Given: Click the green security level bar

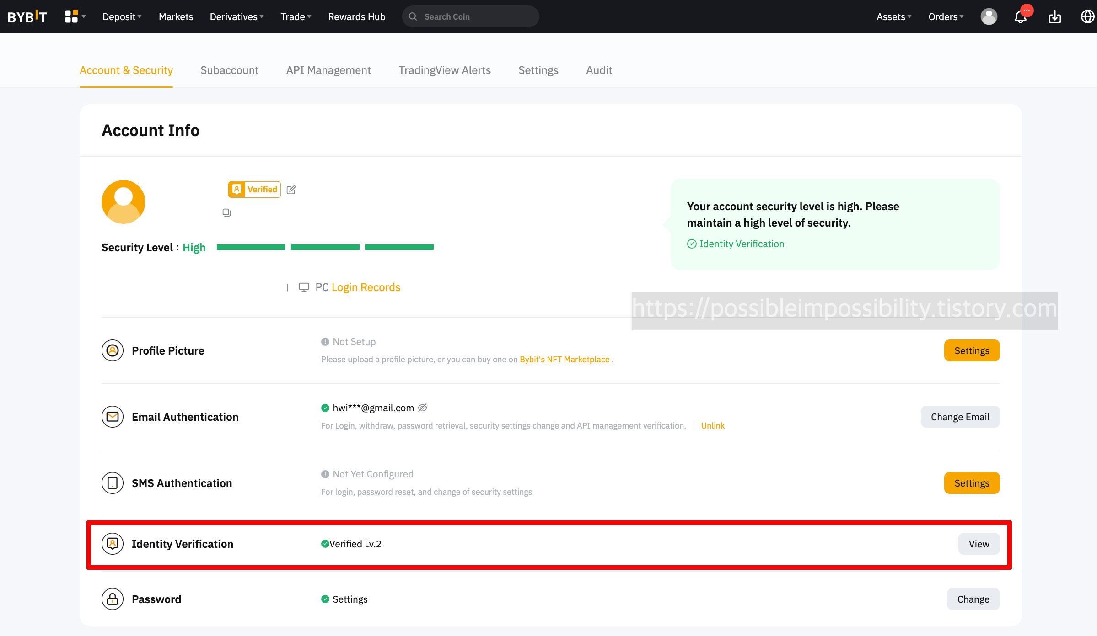Looking at the screenshot, I should (x=325, y=247).
